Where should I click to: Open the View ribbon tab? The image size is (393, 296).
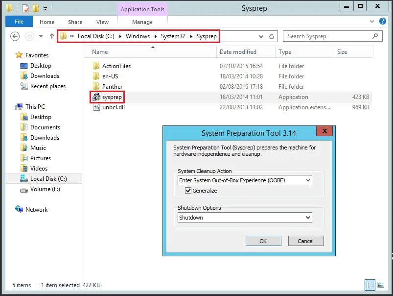[102, 22]
